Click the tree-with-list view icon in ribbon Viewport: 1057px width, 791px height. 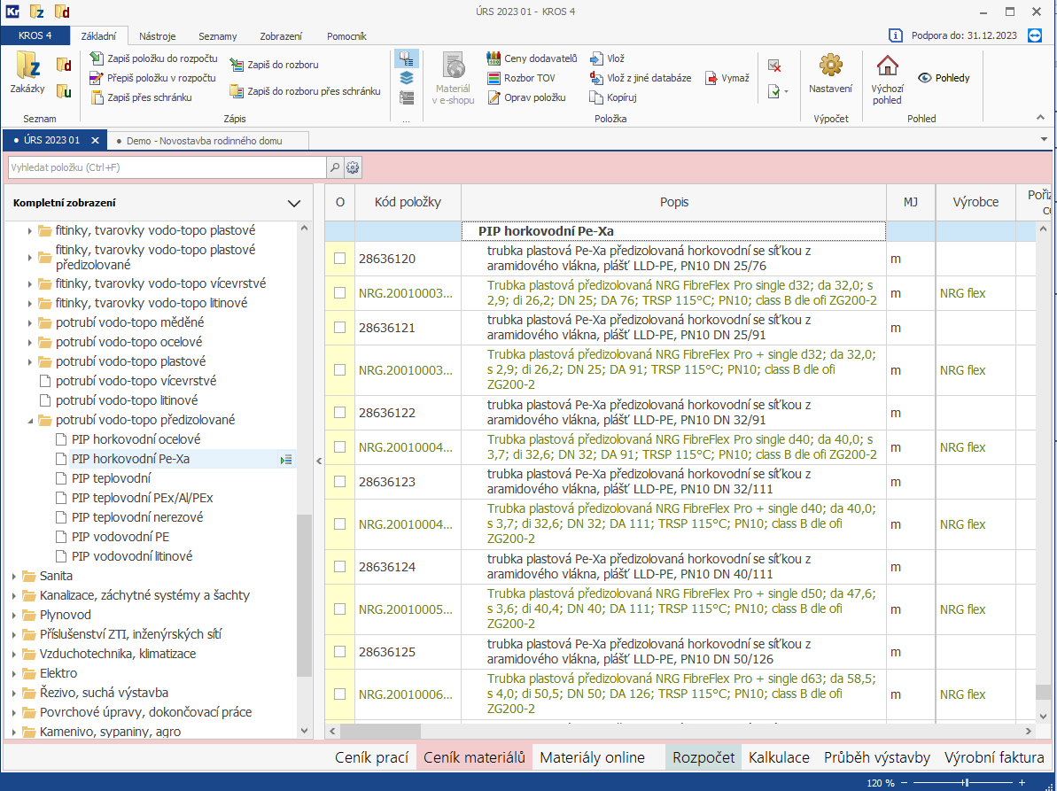tap(406, 58)
